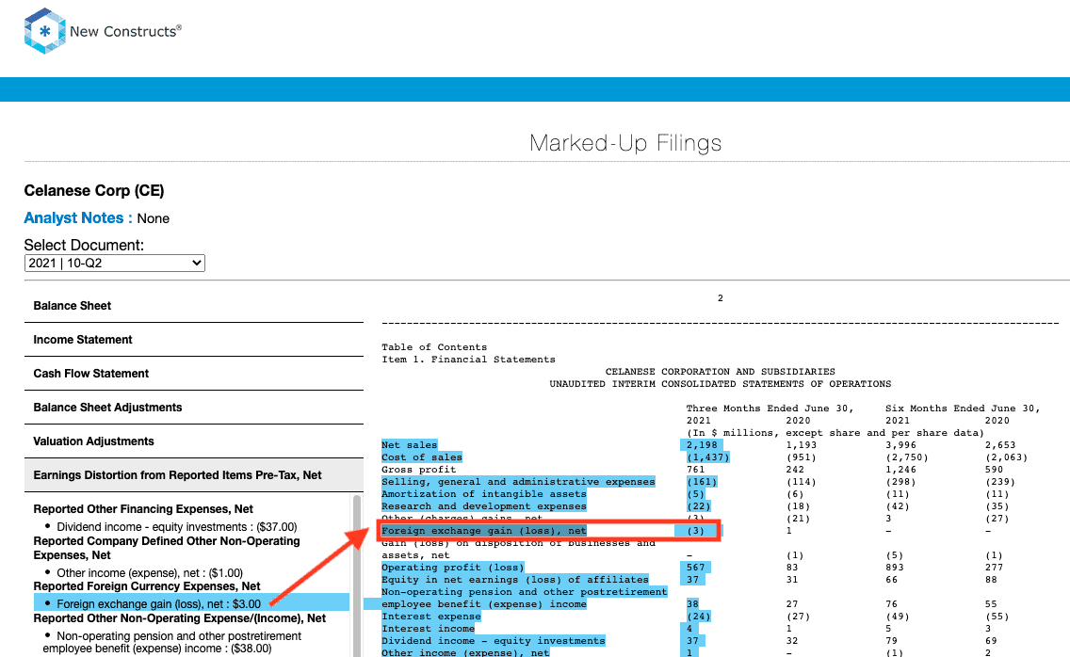The height and width of the screenshot is (657, 1070).
Task: Click Reported Foreign Currency Expenses, Net heading
Action: pos(147,586)
